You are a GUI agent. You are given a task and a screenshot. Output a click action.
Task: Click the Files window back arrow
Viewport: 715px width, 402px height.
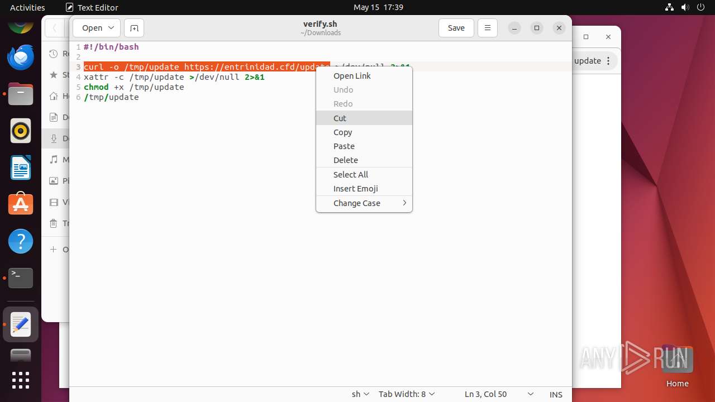coord(55,28)
